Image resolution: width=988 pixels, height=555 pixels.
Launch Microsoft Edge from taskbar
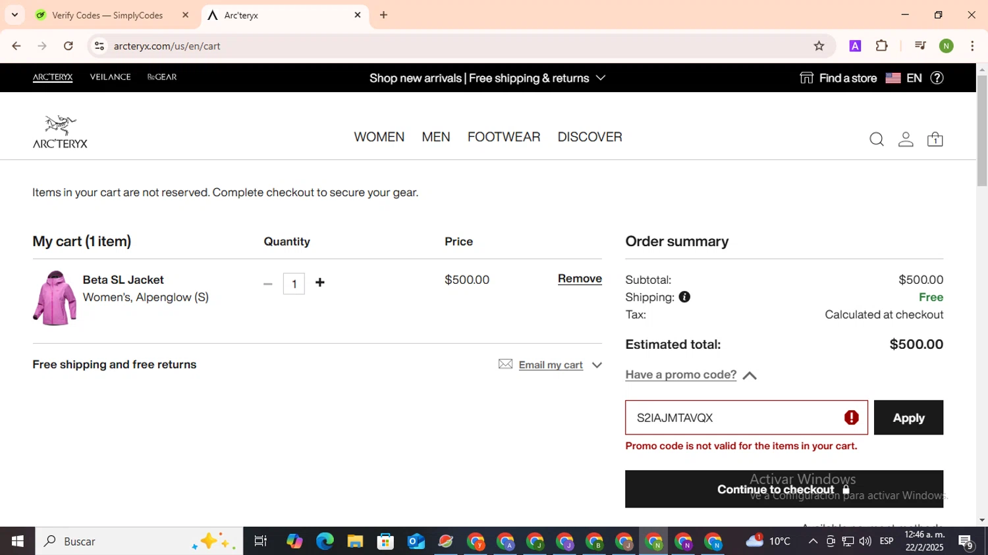(325, 541)
